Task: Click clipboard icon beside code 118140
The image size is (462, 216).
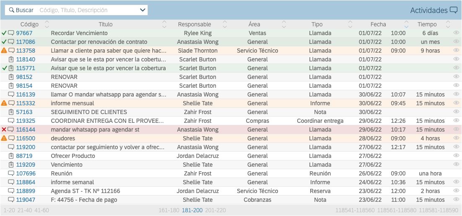Action: (11, 59)
